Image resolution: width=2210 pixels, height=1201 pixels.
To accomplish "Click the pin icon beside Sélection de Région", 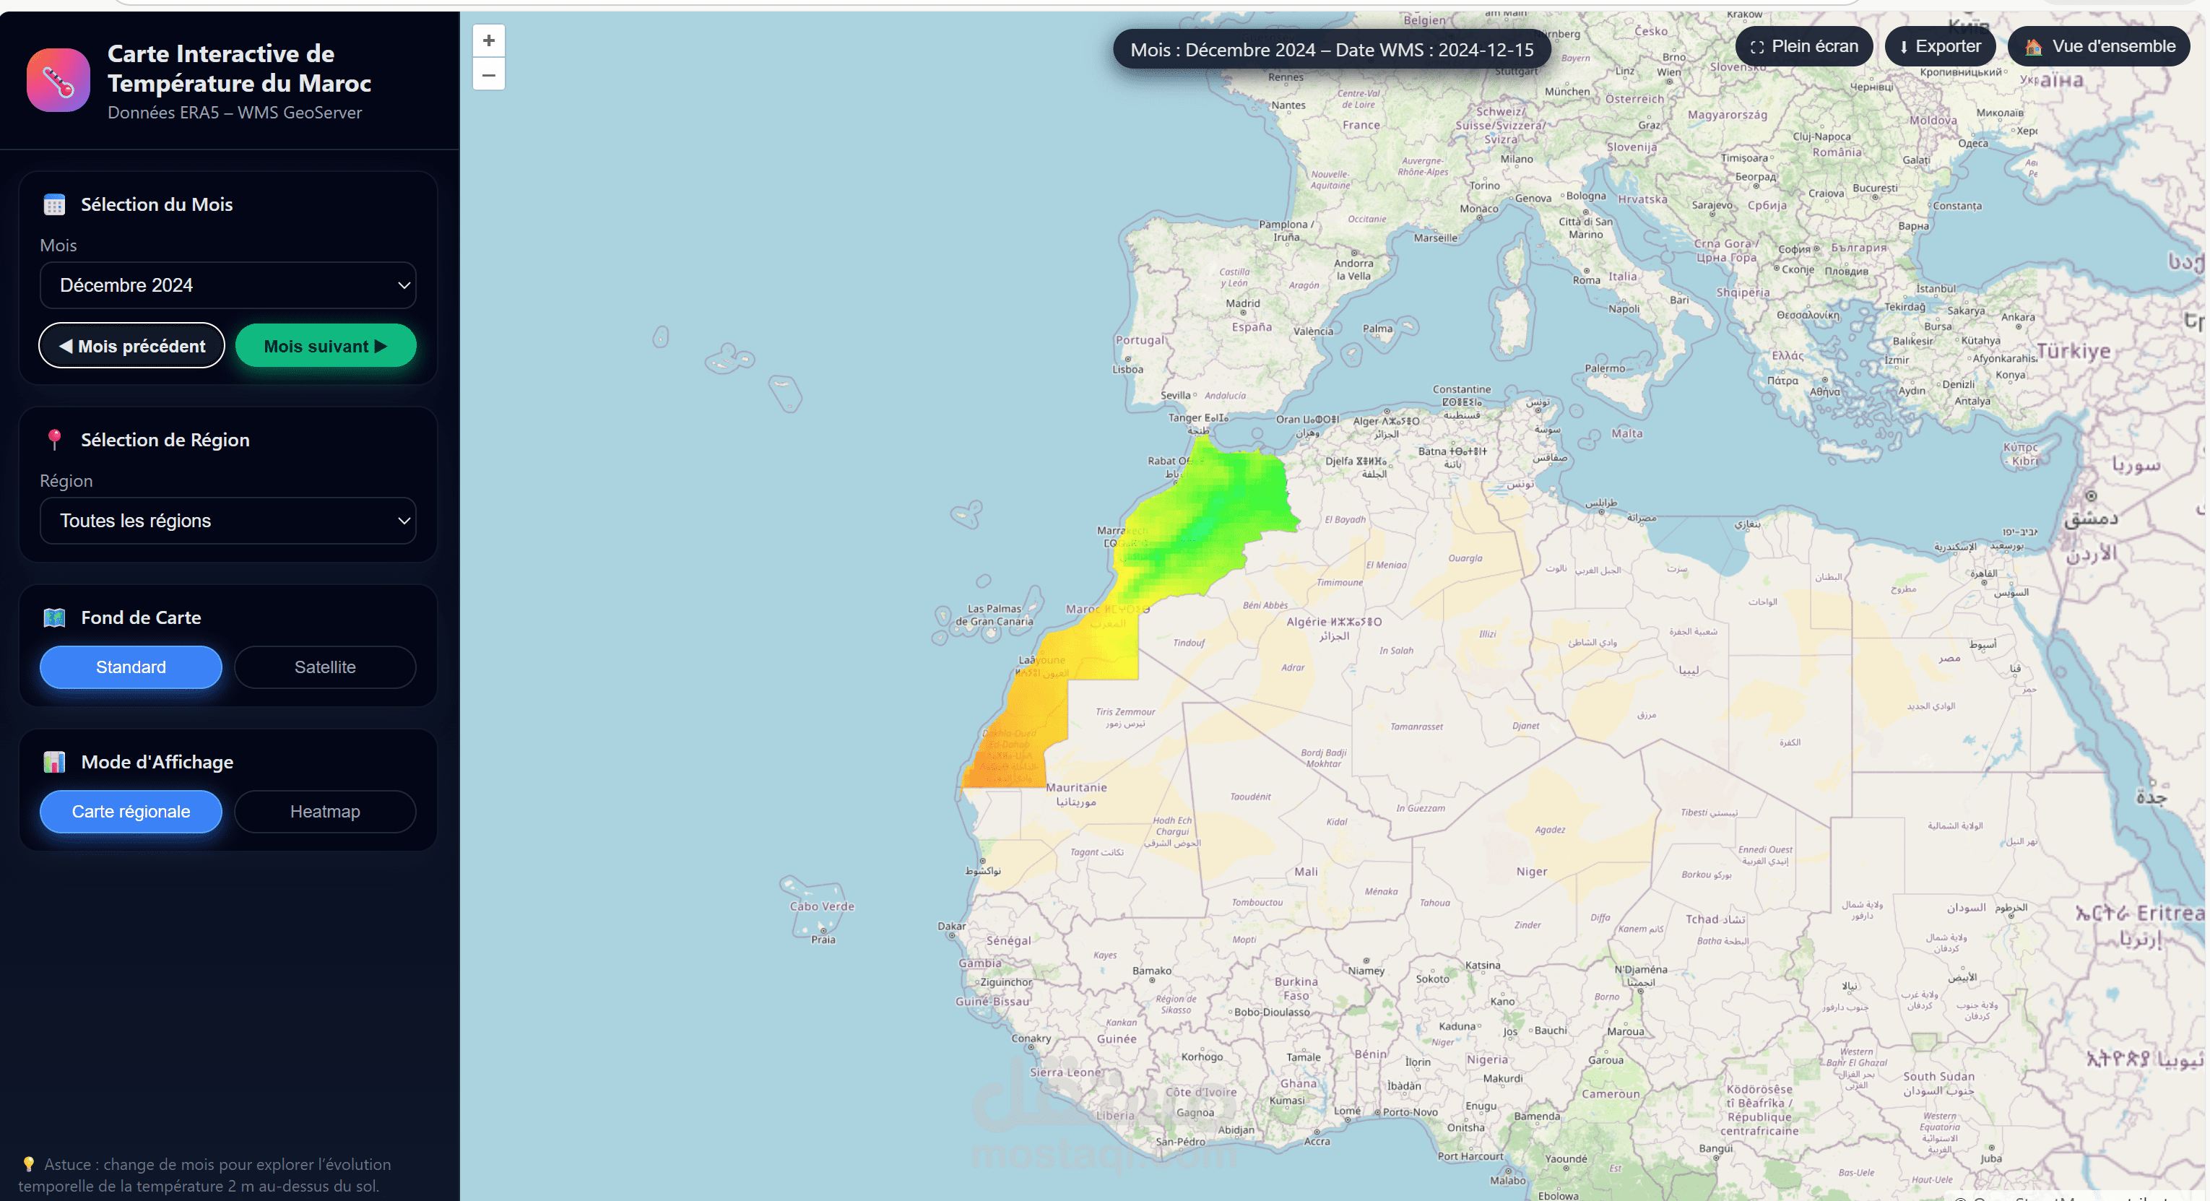I will point(54,439).
